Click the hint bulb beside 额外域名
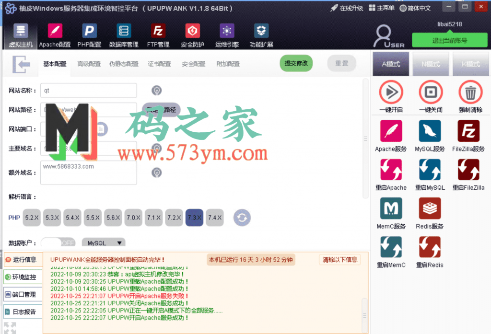491x334 pixels. tap(157, 173)
